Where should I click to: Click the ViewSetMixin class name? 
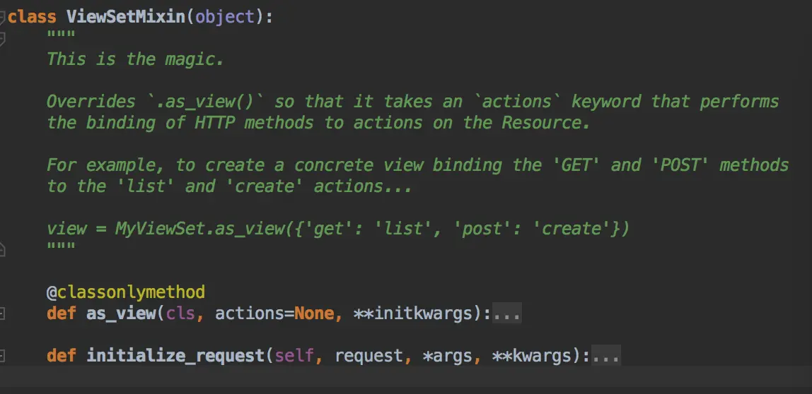coord(126,17)
